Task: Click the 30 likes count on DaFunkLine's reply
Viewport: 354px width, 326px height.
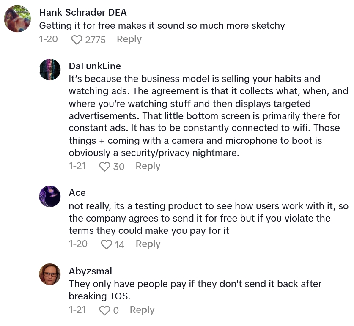Action: point(119,167)
